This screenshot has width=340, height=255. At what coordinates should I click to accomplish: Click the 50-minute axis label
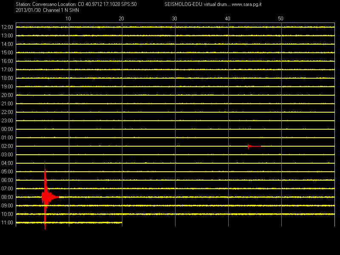[280, 19]
